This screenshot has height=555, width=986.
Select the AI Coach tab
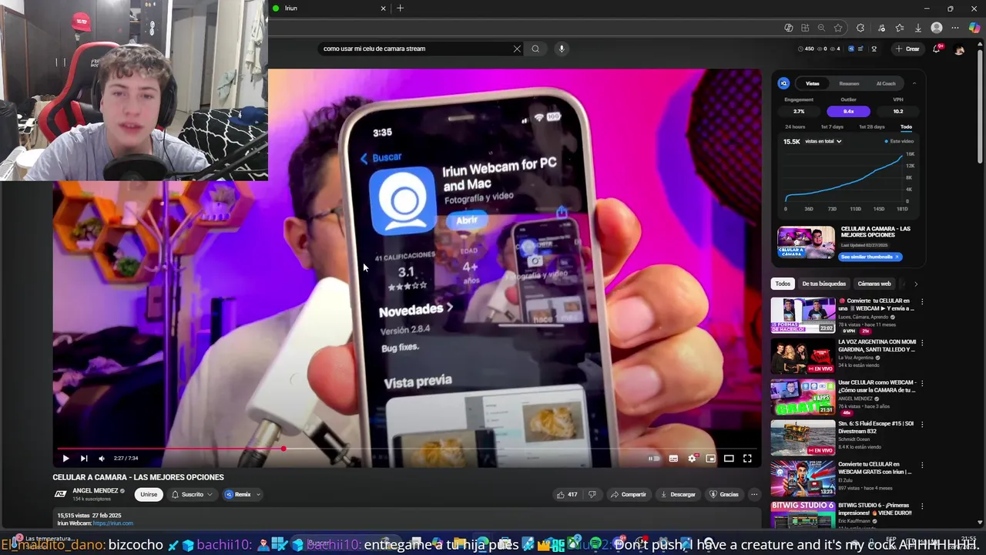[x=886, y=83]
